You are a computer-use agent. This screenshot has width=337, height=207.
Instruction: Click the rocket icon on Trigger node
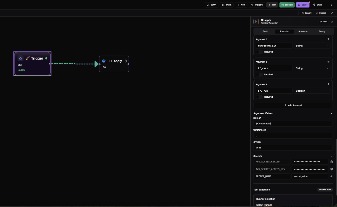click(x=28, y=58)
